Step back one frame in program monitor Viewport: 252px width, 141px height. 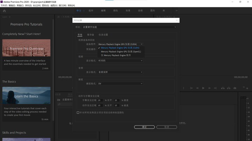pyautogui.click(x=197, y=88)
